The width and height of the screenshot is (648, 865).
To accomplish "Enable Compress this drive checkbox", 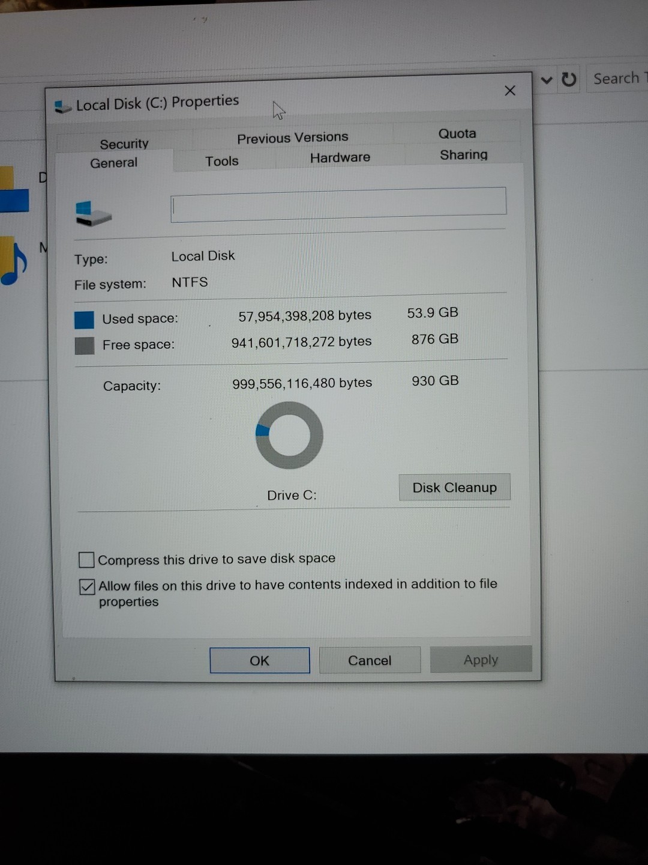I will click(x=86, y=560).
